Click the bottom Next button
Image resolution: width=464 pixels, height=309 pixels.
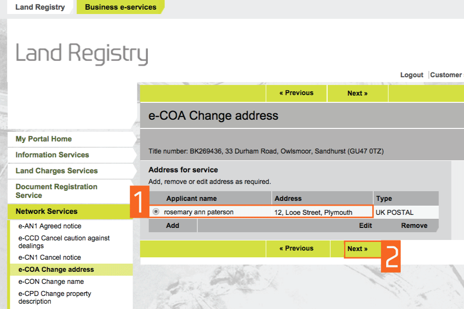(357, 249)
